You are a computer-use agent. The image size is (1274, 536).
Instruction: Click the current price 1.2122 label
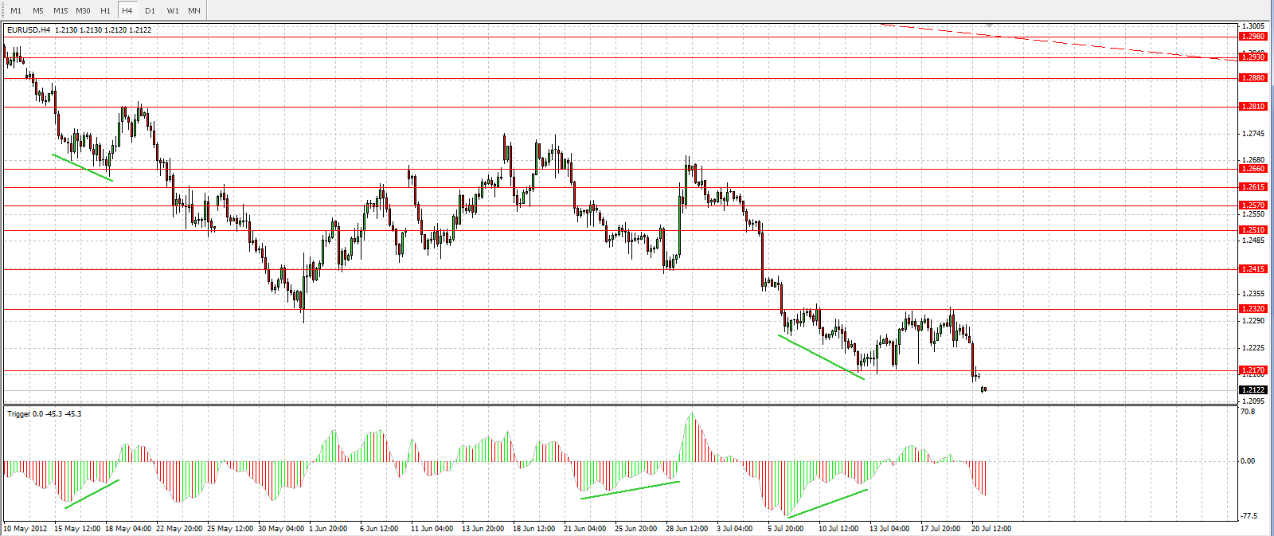1253,390
